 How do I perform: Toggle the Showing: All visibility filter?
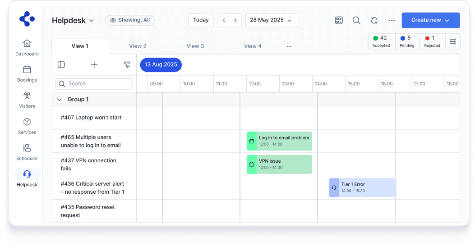(130, 20)
